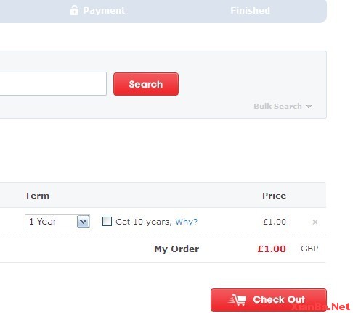Click the GBP currency label

309,249
